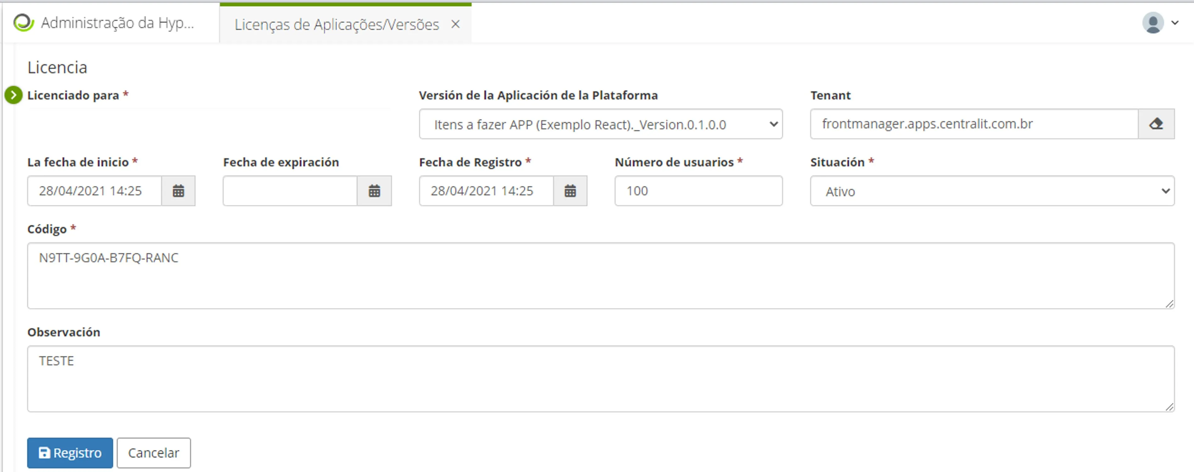The height and width of the screenshot is (472, 1194).
Task: Click the blue Registro save button
Action: (x=70, y=453)
